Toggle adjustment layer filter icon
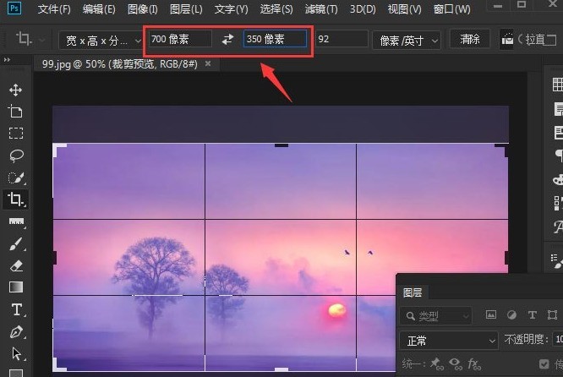The height and width of the screenshot is (377, 563). [511, 315]
